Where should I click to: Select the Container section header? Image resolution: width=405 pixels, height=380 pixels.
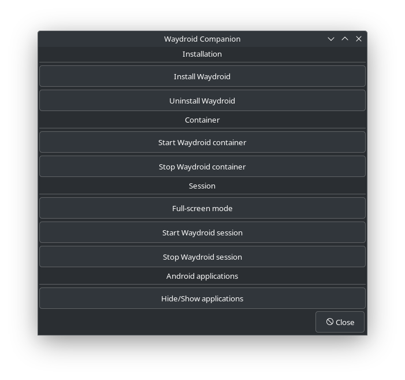(202, 120)
